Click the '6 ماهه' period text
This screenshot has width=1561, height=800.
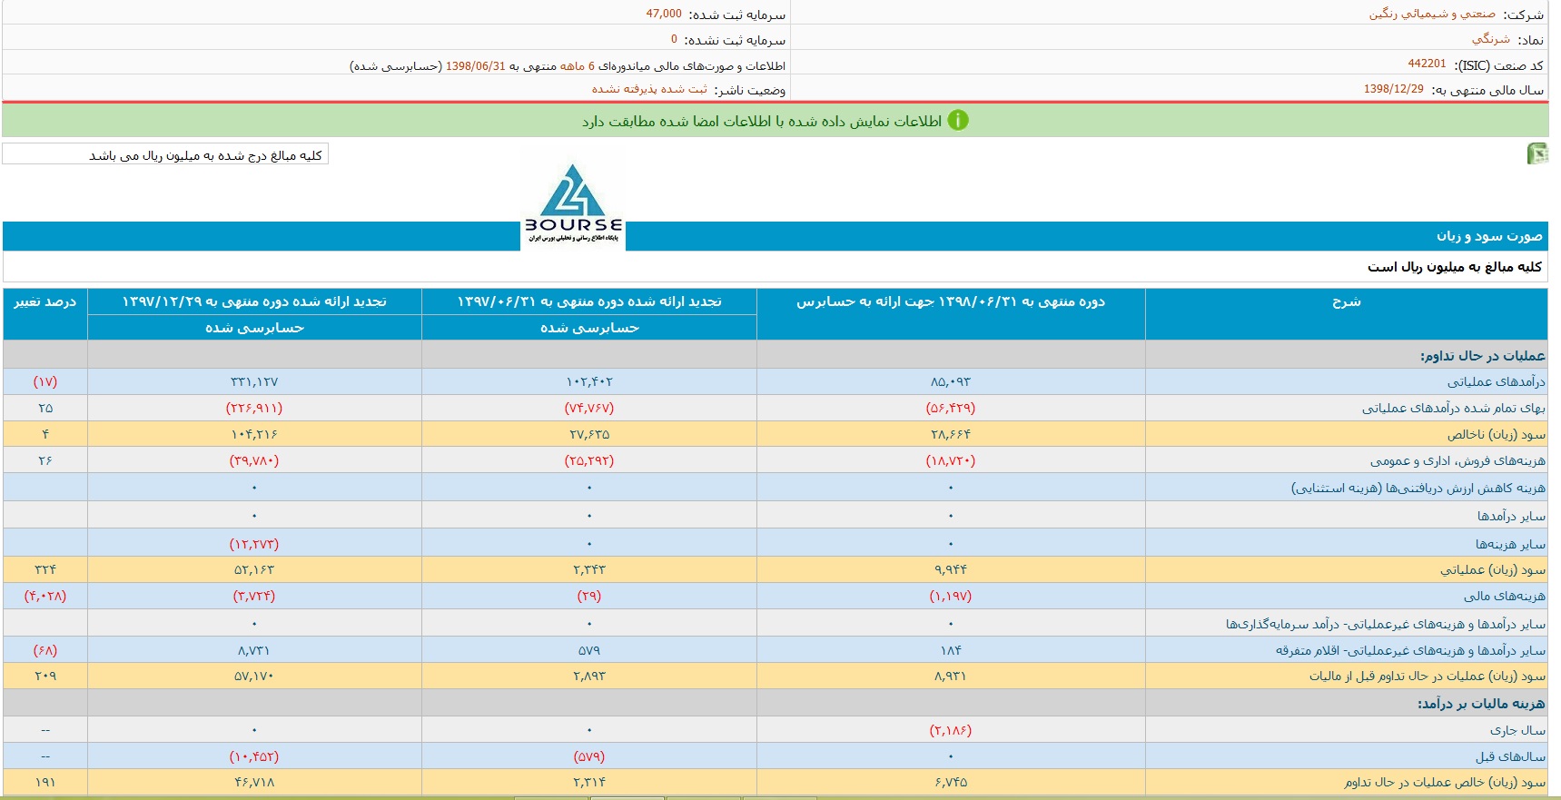tap(577, 66)
